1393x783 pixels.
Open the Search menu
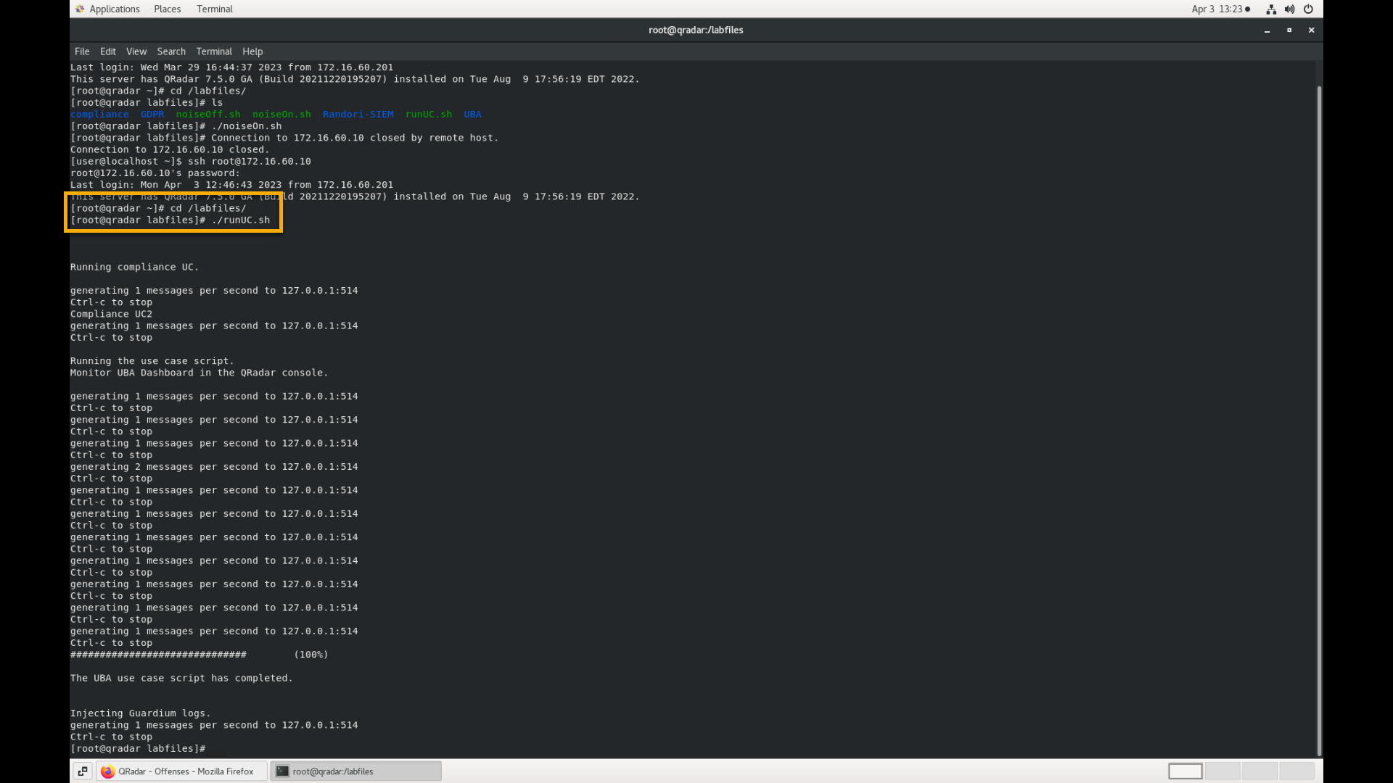click(171, 51)
